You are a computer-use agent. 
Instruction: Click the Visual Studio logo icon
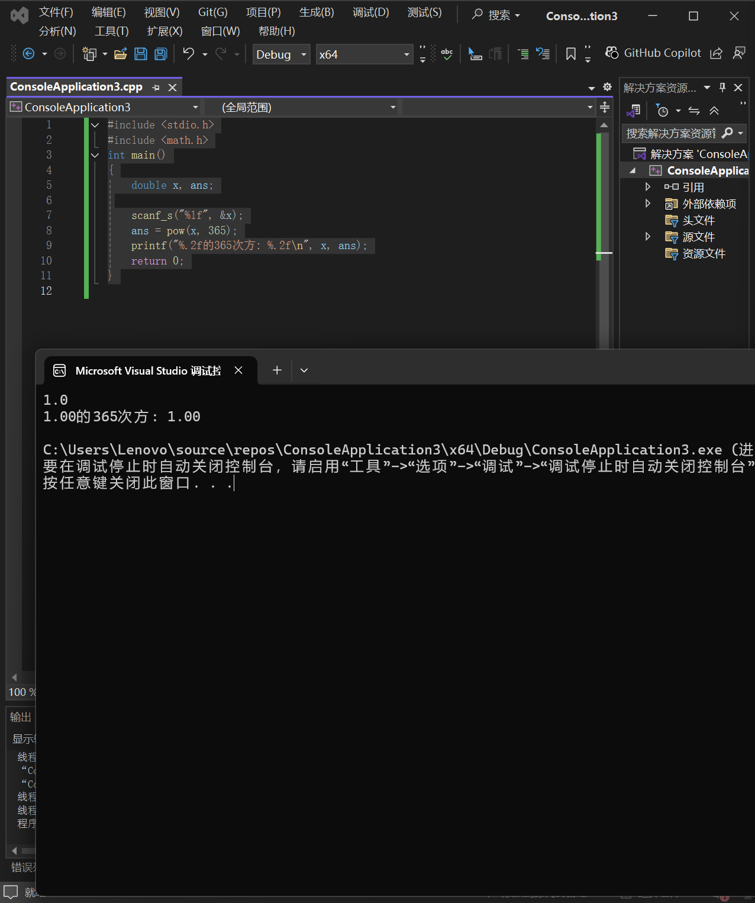click(20, 15)
